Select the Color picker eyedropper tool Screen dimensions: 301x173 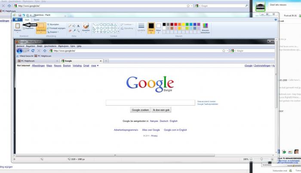click(74, 30)
